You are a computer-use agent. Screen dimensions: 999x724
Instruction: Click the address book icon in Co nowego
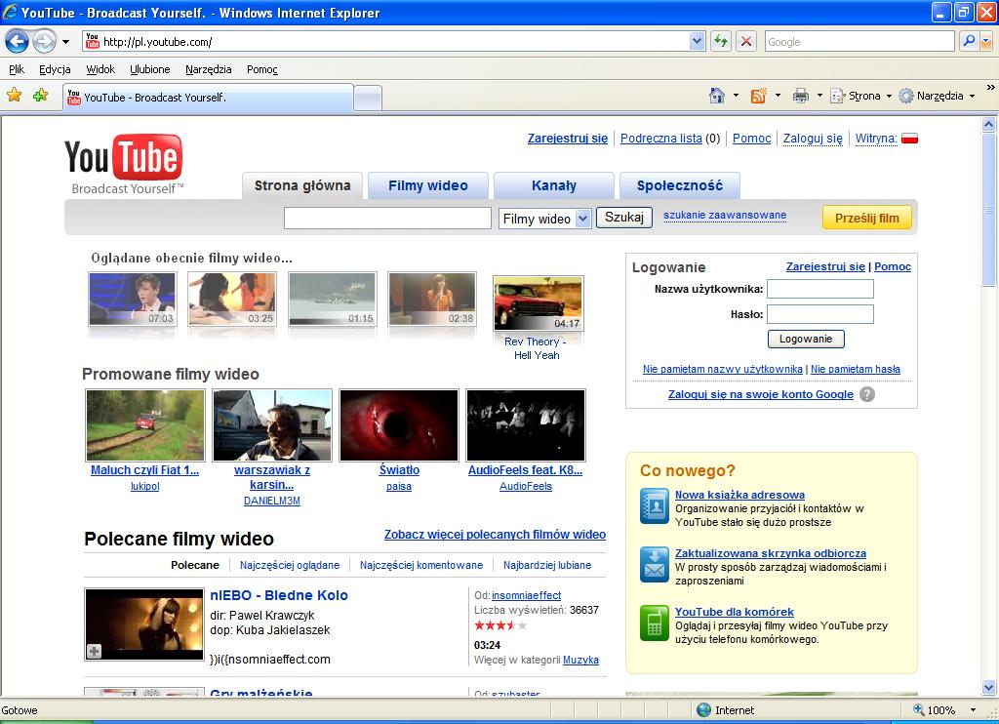pyautogui.click(x=655, y=506)
